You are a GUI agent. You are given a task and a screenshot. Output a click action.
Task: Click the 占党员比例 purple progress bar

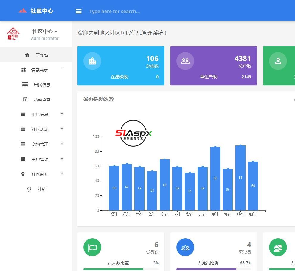point(214,269)
